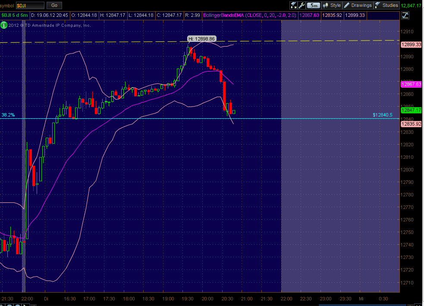Click the 12800 price axis label
The image size is (424, 306).
coord(407,170)
